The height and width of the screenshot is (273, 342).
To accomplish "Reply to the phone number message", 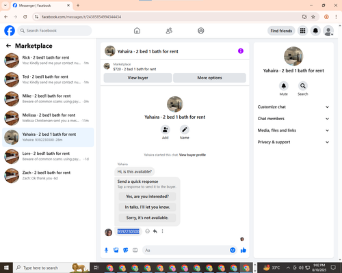I will click(x=155, y=231).
